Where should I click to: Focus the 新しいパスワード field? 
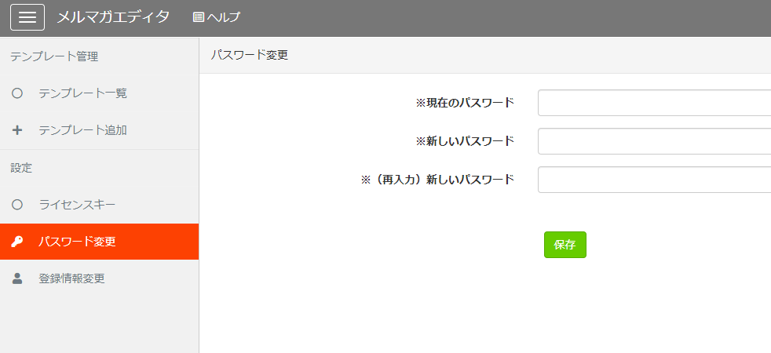655,141
